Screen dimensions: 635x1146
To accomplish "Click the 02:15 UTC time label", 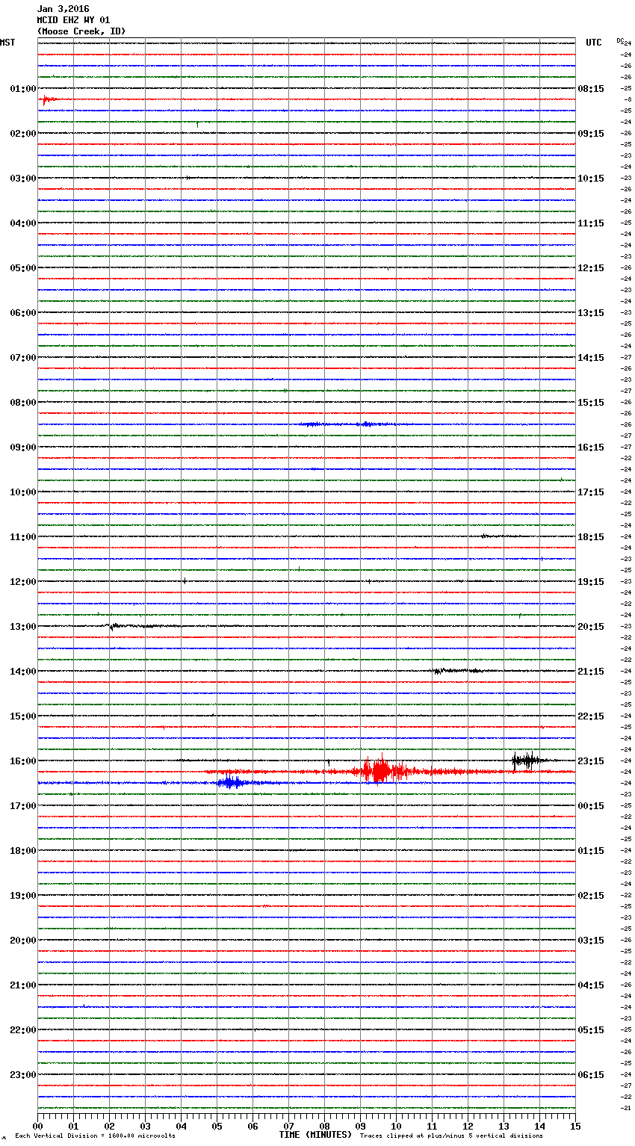I will [x=591, y=895].
